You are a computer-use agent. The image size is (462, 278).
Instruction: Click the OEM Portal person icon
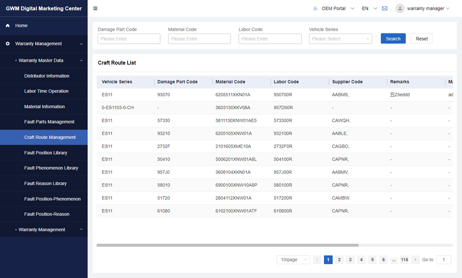pos(315,8)
